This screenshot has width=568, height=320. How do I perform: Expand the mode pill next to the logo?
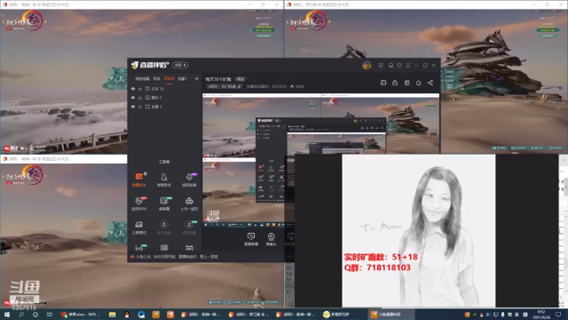pyautogui.click(x=180, y=65)
